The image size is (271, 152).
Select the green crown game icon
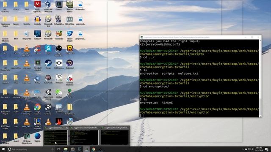pyautogui.click(x=69, y=6)
